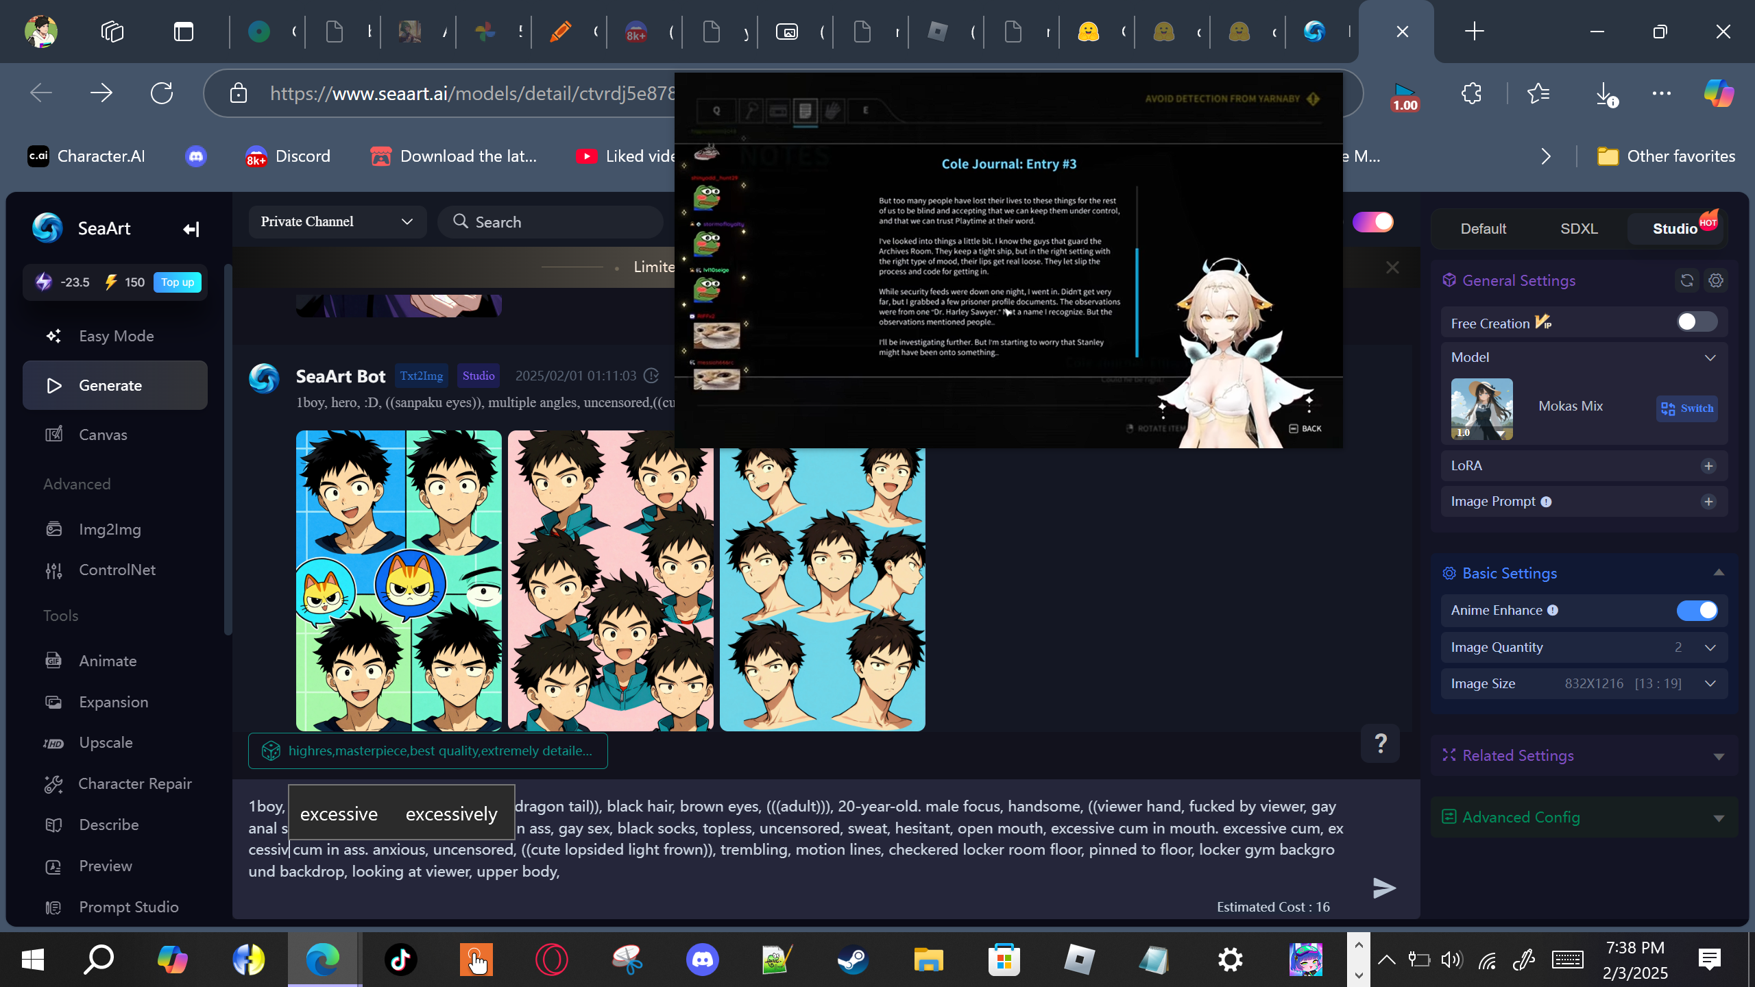Expand the Image Quantity dropdown

pos(1710,648)
